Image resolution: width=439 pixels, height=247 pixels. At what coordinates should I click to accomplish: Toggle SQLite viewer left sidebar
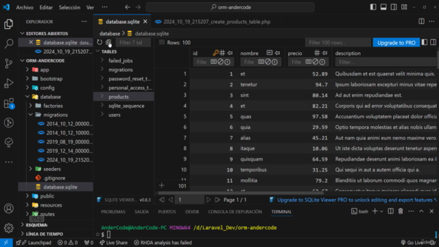pyautogui.click(x=425, y=43)
